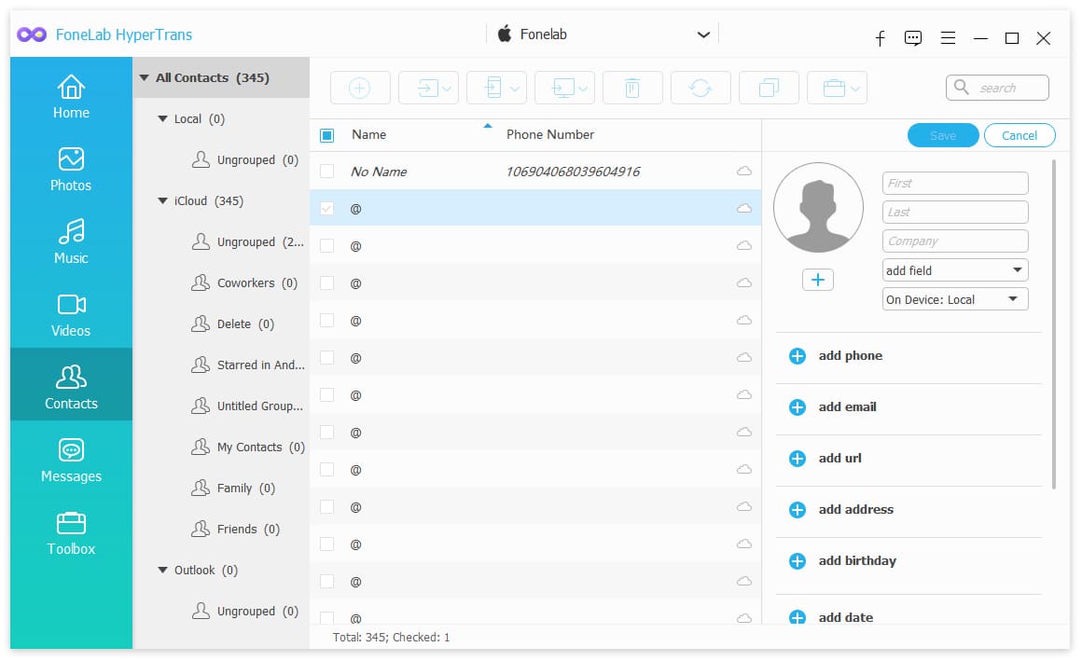Click the add phone plus icon

(x=797, y=356)
